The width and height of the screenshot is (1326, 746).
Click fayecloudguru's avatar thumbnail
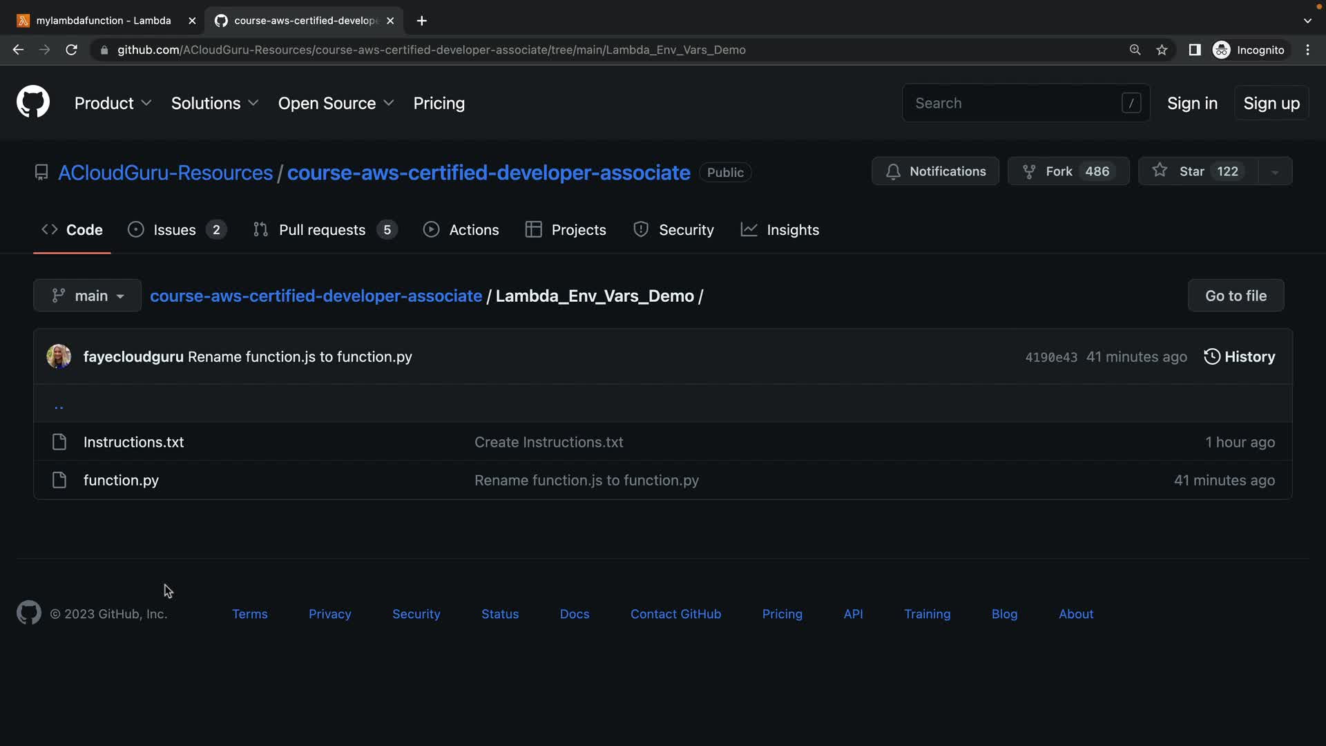(x=59, y=356)
